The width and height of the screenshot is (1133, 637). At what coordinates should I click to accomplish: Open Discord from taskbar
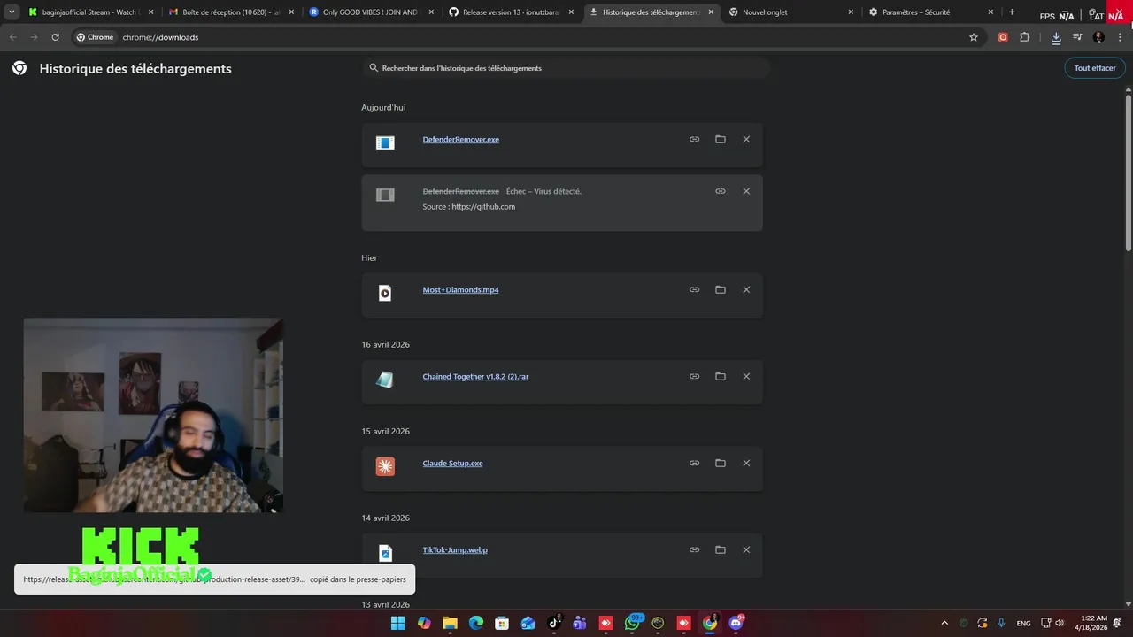coord(736,623)
